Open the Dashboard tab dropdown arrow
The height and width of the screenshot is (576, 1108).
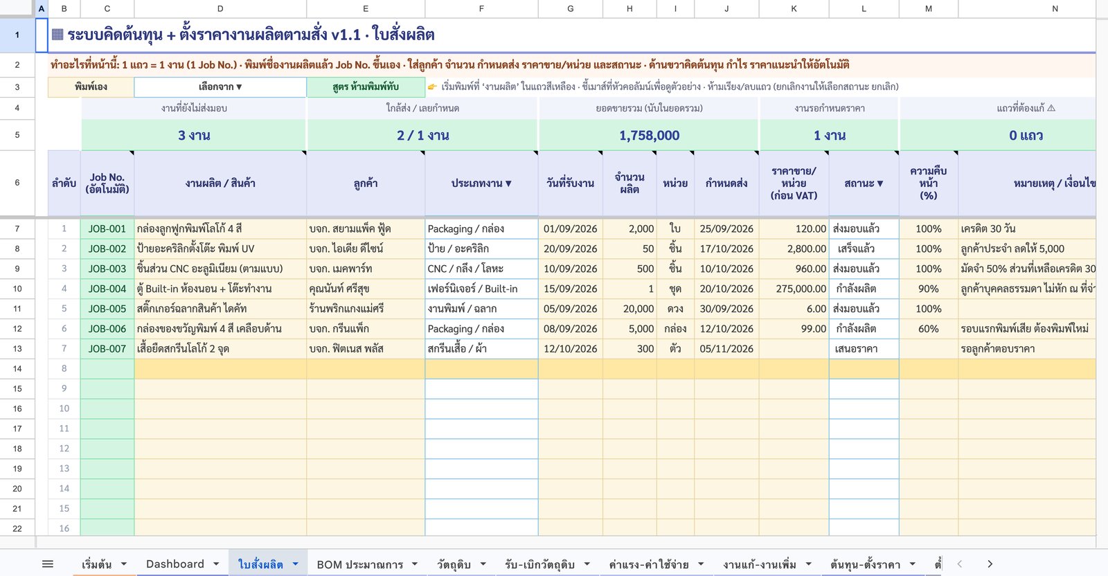coord(216,564)
